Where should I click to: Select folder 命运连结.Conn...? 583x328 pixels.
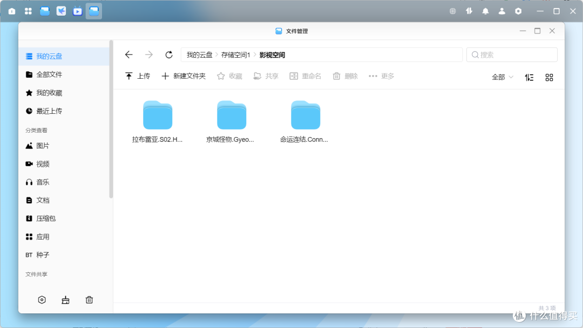[x=305, y=122]
